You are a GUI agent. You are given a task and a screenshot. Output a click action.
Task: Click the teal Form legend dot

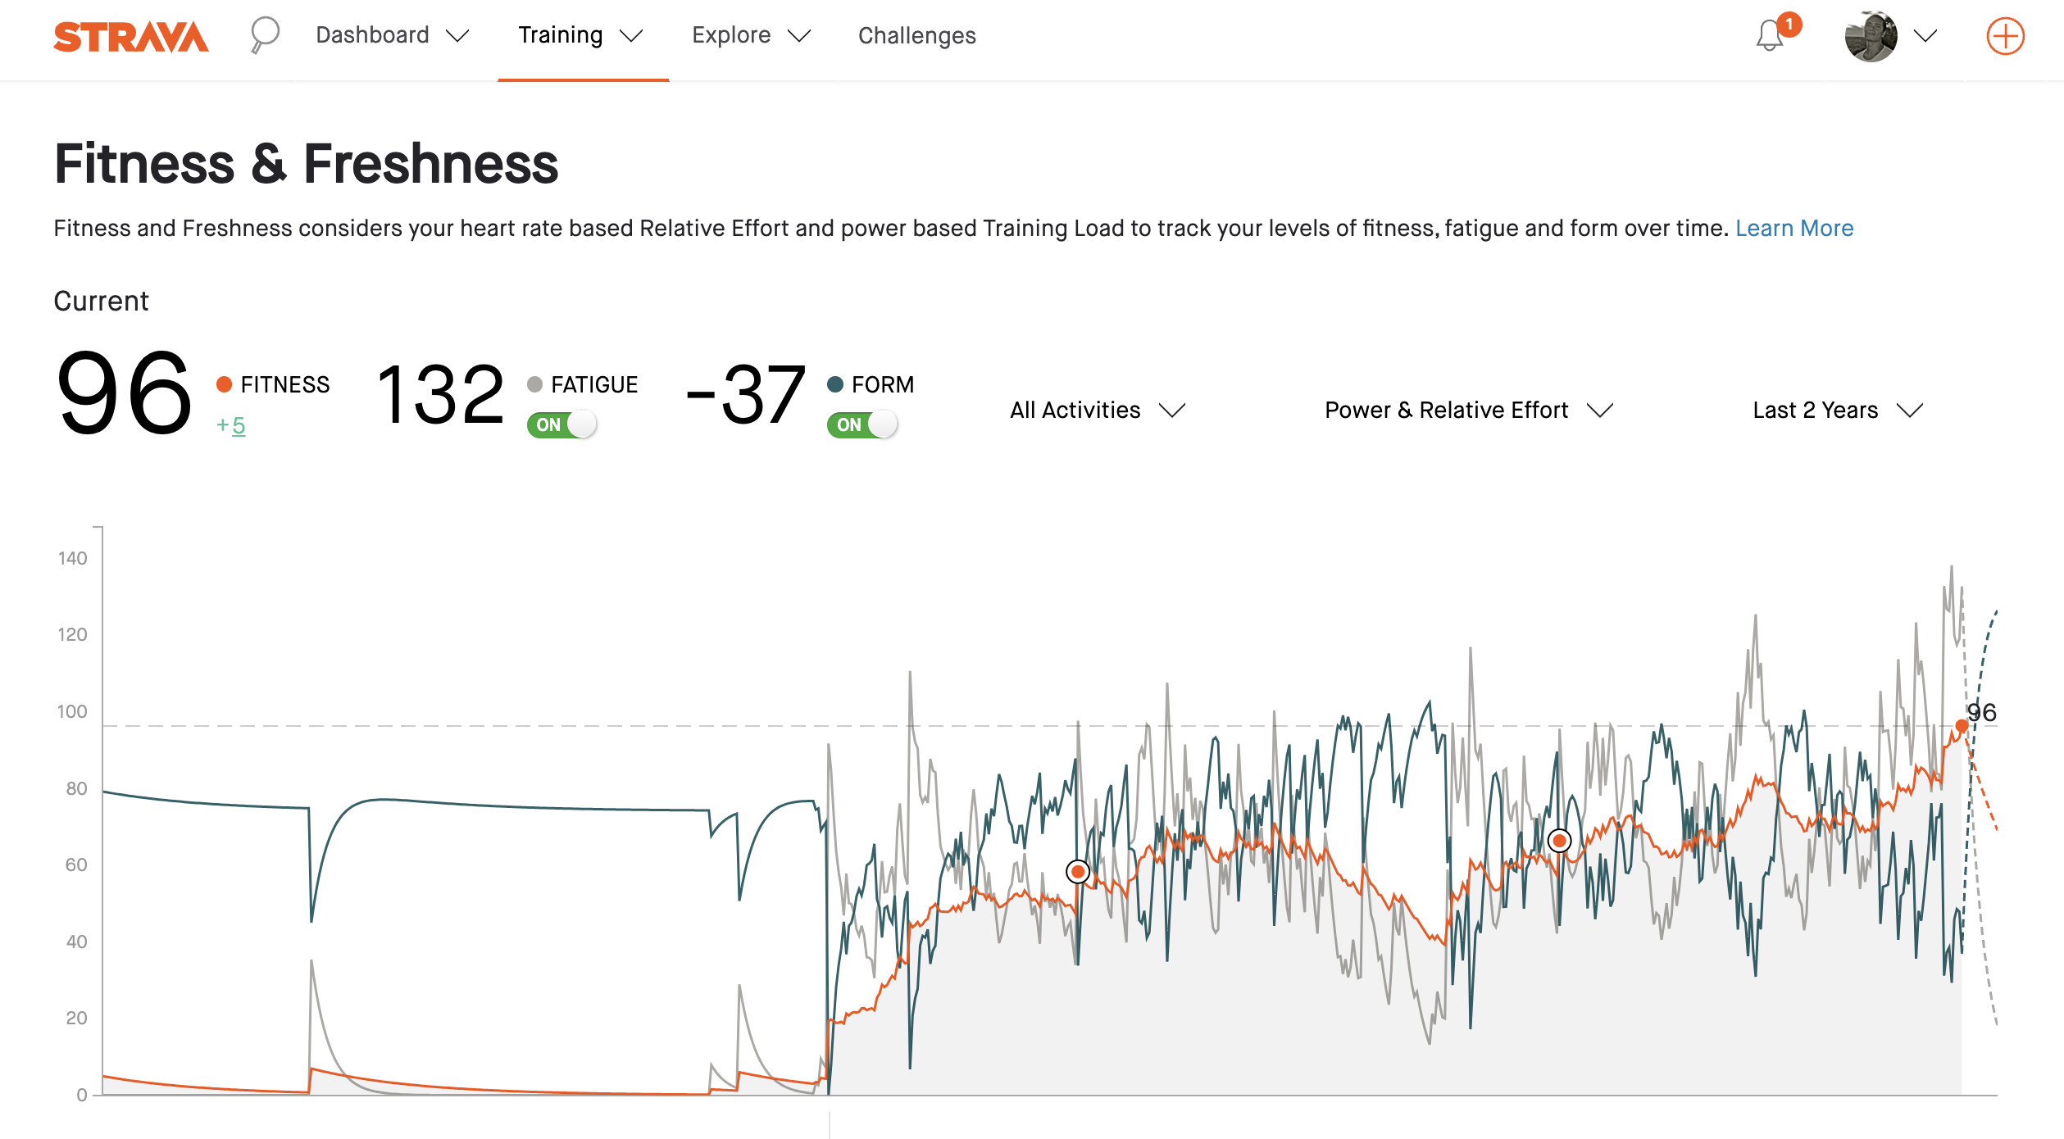tap(835, 384)
